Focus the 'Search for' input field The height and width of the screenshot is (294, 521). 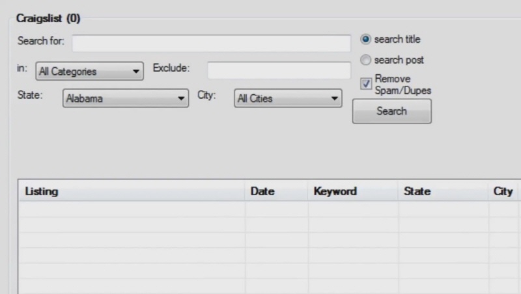[x=211, y=43]
